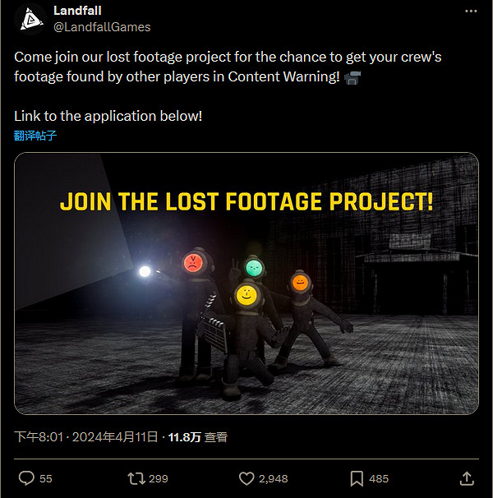Click the yellow smiley-face character in image
Image resolution: width=493 pixels, height=498 pixels.
(245, 293)
